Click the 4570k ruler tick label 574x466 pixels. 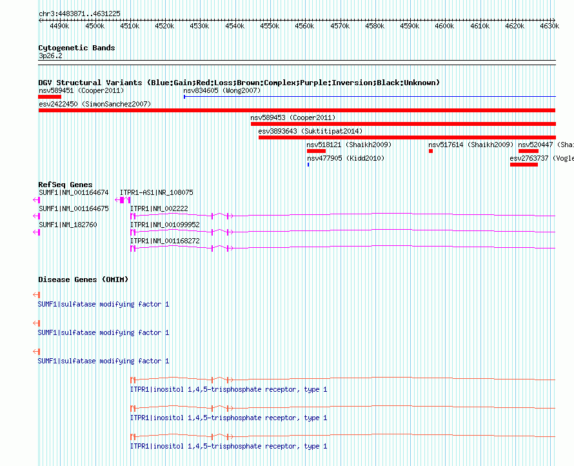pyautogui.click(x=340, y=26)
